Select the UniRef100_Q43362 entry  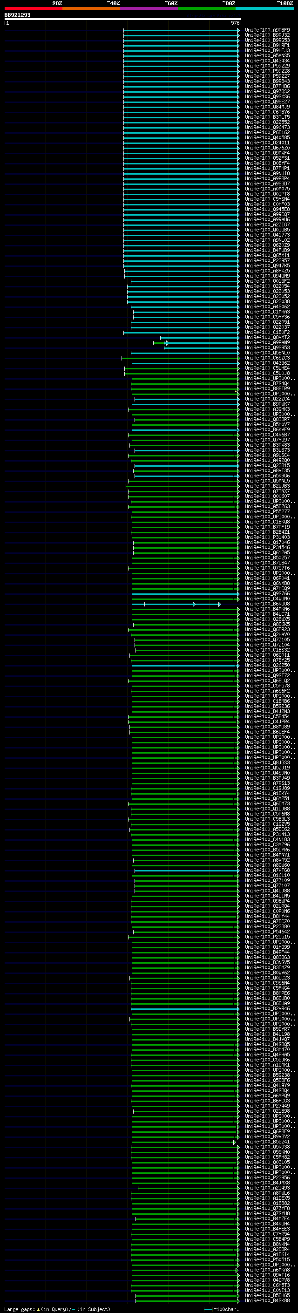[x=267, y=363]
